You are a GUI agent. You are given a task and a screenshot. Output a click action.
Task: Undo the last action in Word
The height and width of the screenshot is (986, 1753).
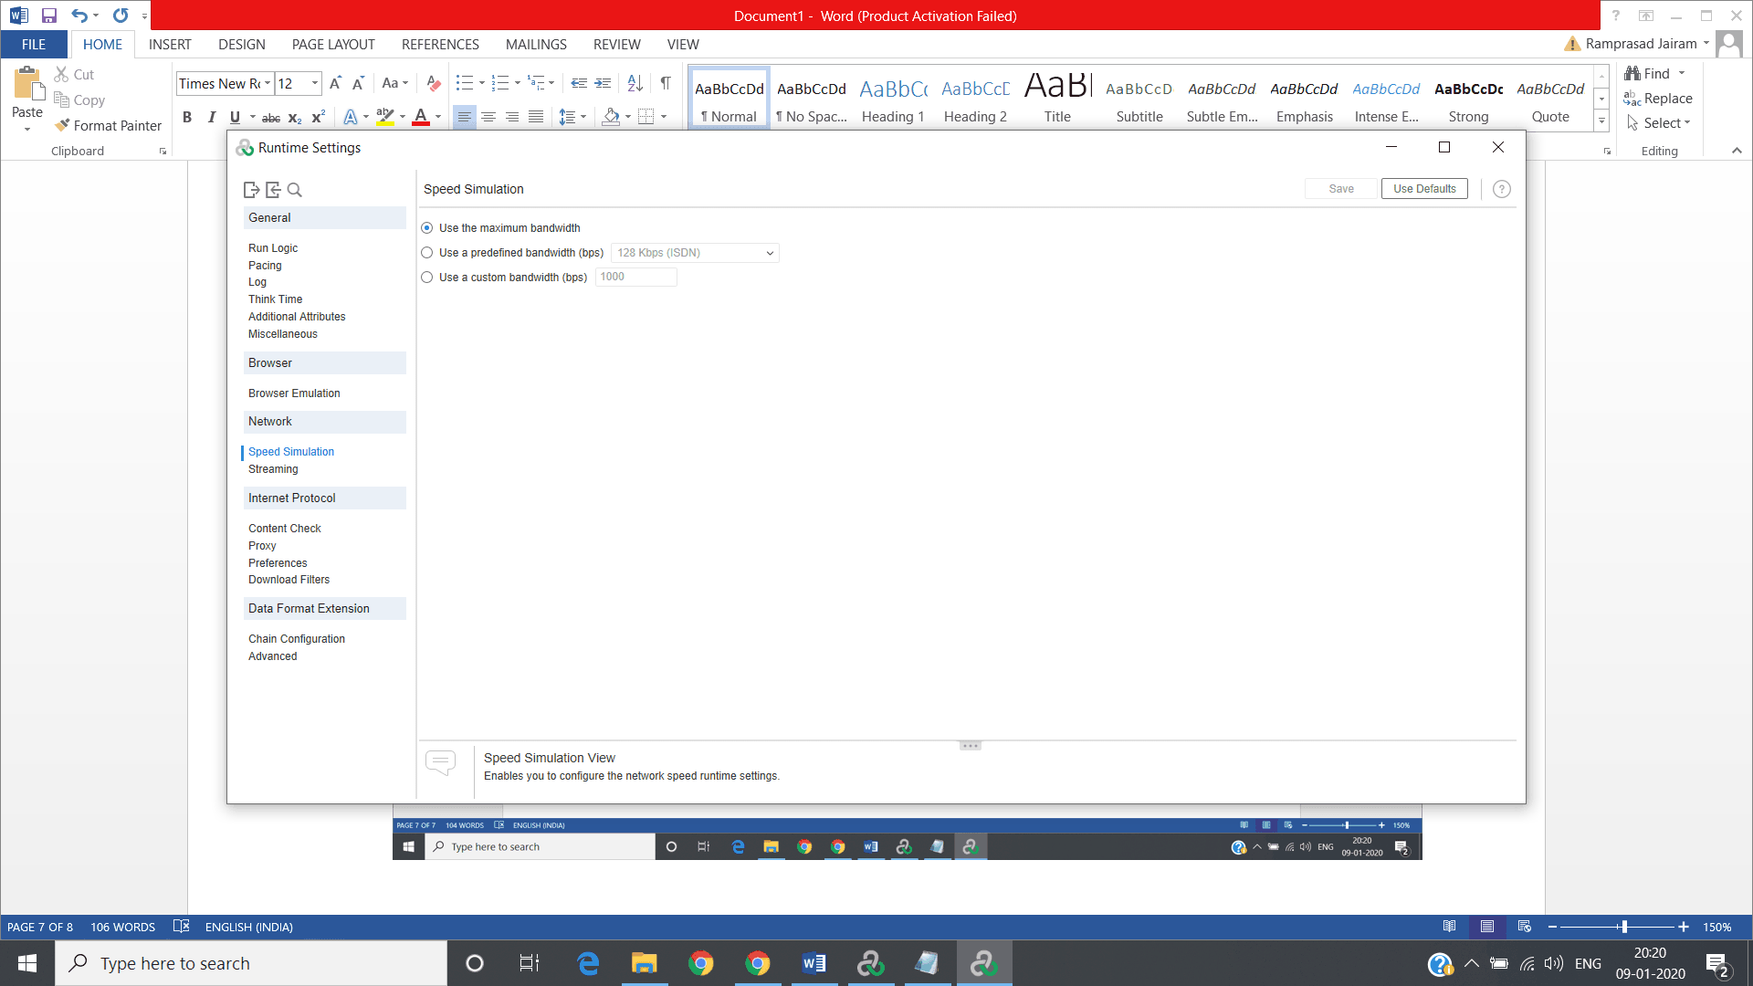(79, 16)
